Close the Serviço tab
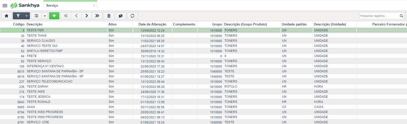This screenshot has width=407, height=124. [x=94, y=5]
